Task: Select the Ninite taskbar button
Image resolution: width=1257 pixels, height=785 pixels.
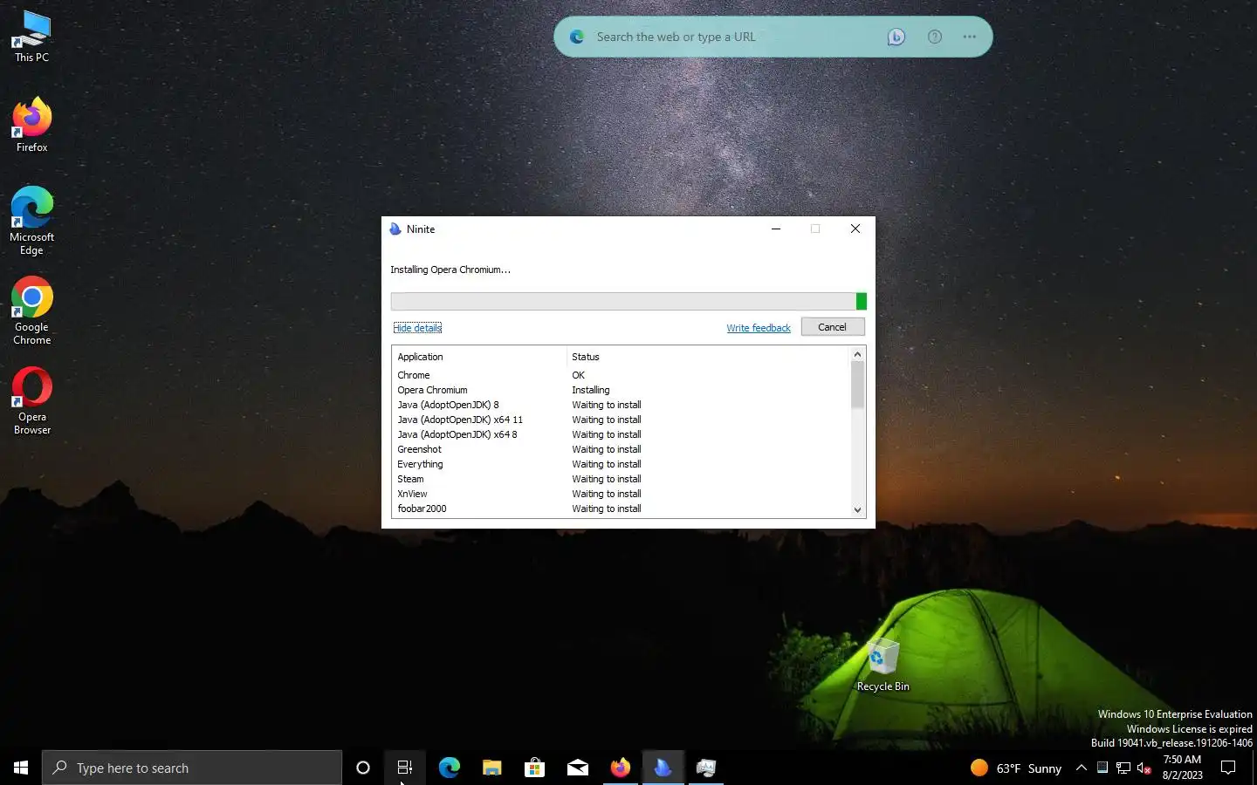Action: tap(663, 768)
